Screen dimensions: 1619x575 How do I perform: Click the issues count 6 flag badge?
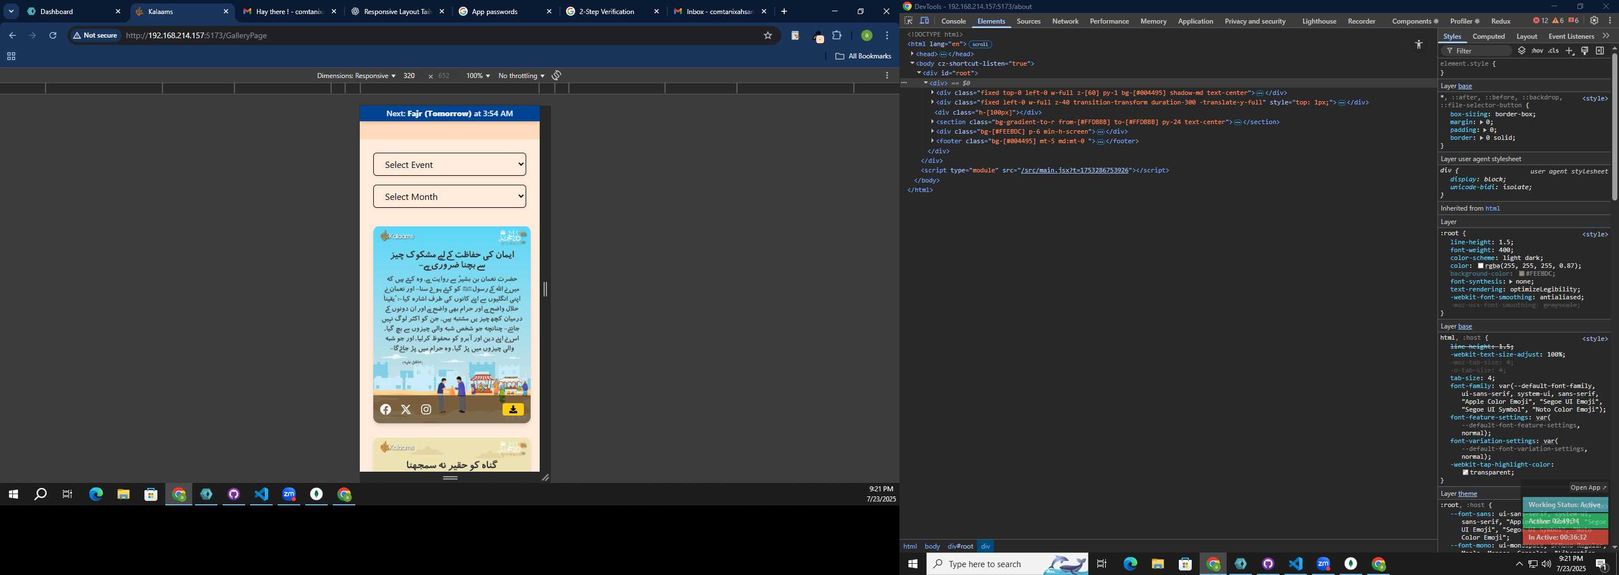pyautogui.click(x=1573, y=21)
